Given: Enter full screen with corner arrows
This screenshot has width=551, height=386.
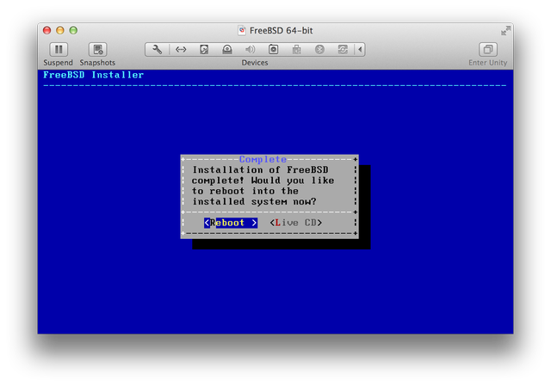Looking at the screenshot, I should [x=505, y=31].
